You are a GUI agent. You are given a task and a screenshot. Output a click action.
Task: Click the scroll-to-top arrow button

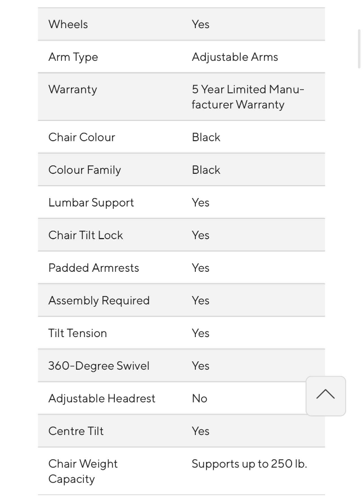pos(325,396)
